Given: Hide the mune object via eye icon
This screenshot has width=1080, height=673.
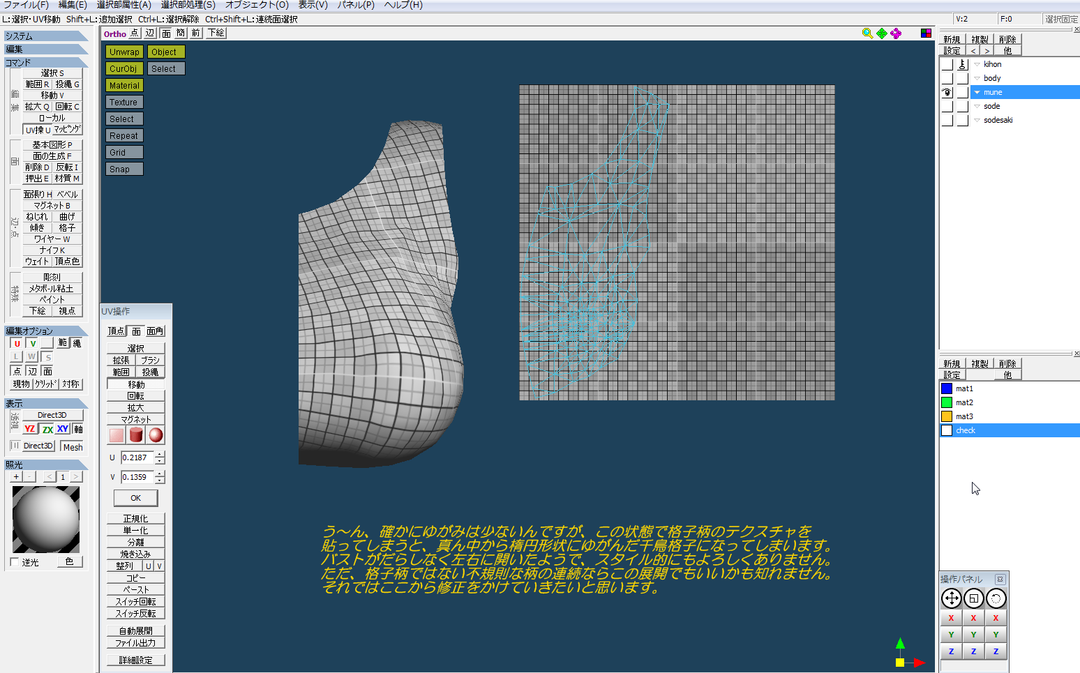Looking at the screenshot, I should pos(947,92).
